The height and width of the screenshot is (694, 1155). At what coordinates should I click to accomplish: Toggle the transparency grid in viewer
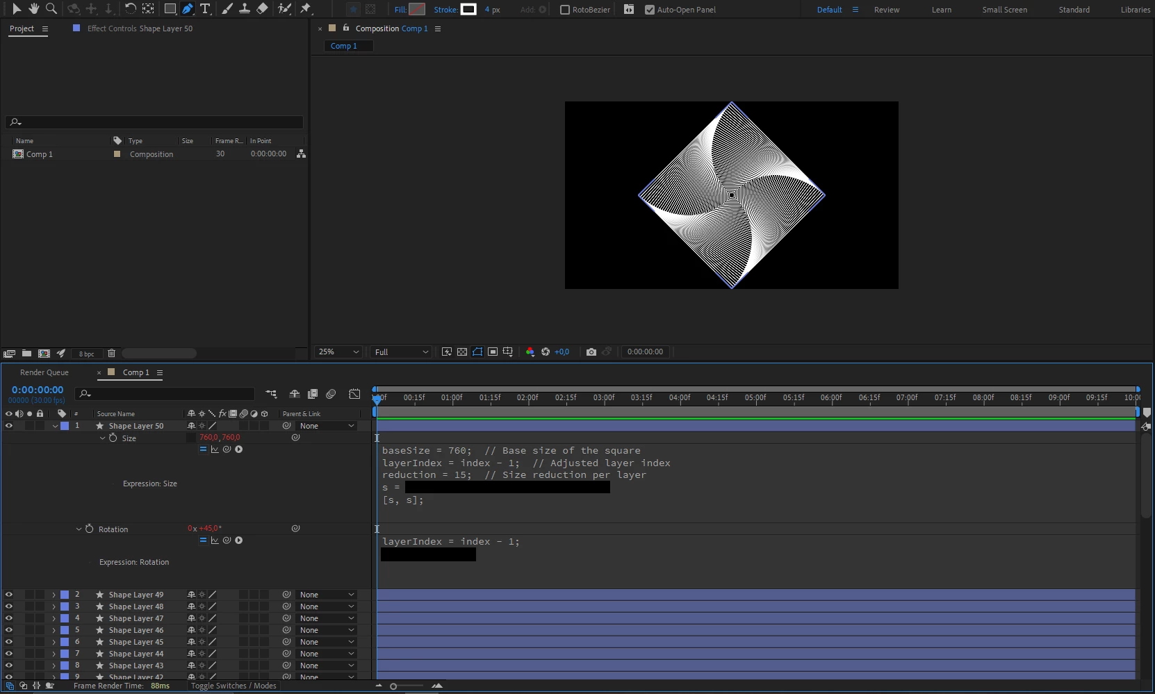click(x=462, y=352)
